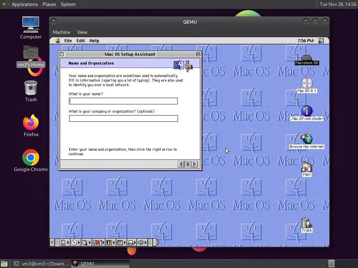The image size is (358, 268).
Task: Click the show desktop icon in bottom panel
Action: [4, 264]
